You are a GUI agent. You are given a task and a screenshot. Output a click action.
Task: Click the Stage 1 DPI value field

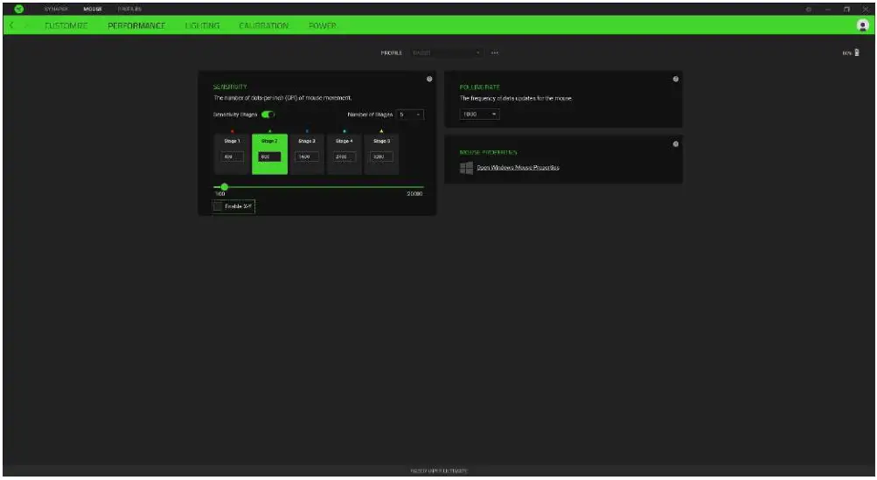232,157
